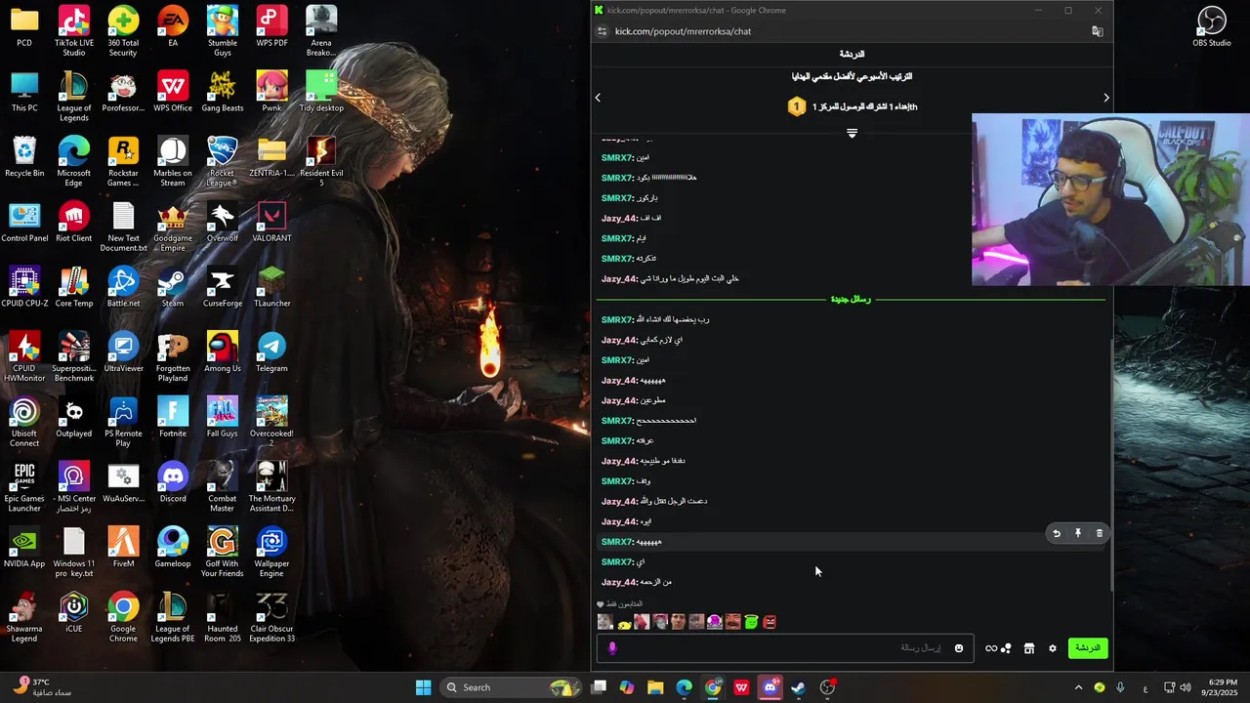
Task: Click the green chat send button
Action: coord(1088,648)
